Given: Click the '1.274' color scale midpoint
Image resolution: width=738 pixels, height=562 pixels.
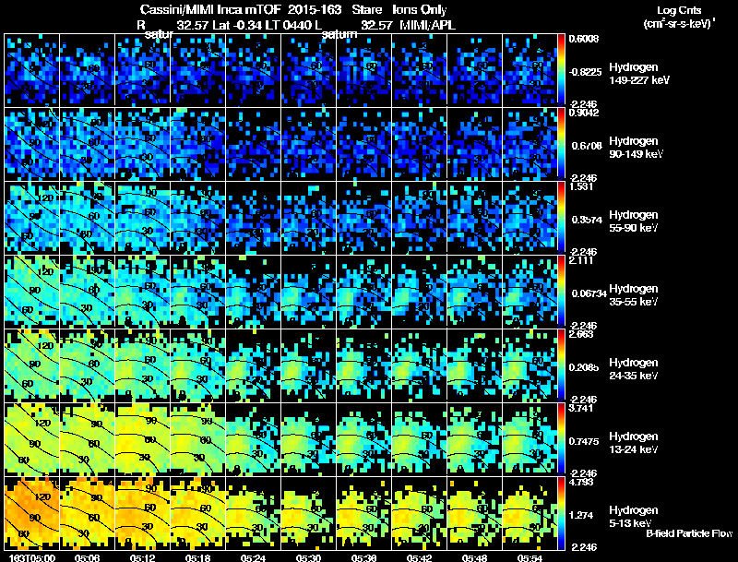Looking at the screenshot, I should (581, 516).
